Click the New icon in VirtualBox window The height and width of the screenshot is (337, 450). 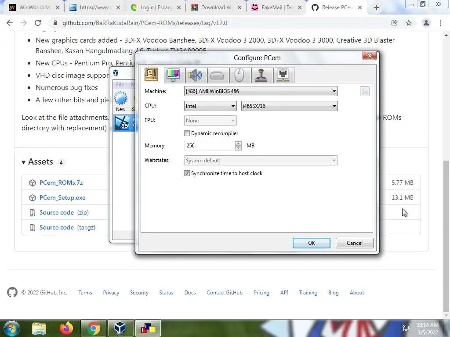pyautogui.click(x=120, y=101)
